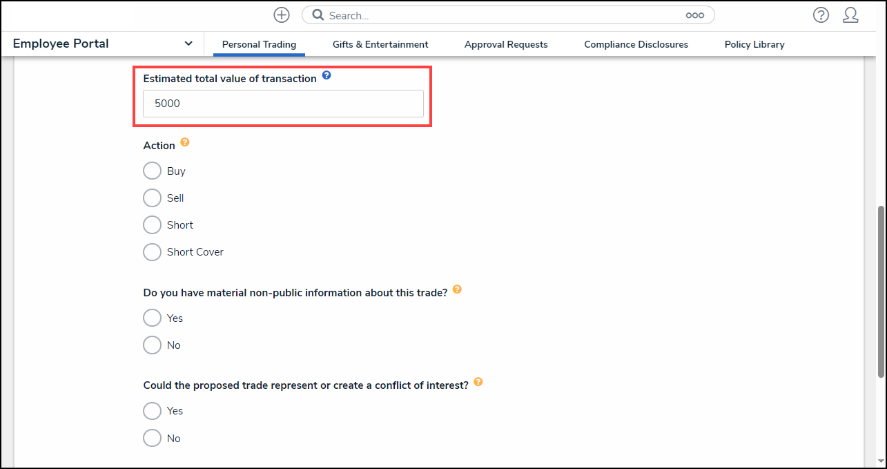Select No for material non-public information
887x469 pixels.
[152, 345]
